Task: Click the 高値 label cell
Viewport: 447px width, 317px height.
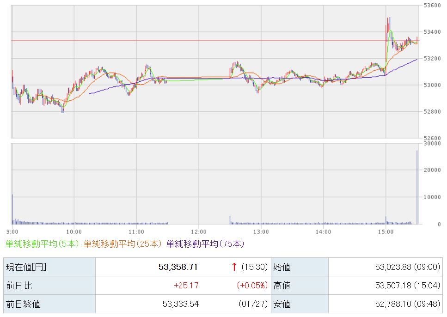Action: (283, 286)
